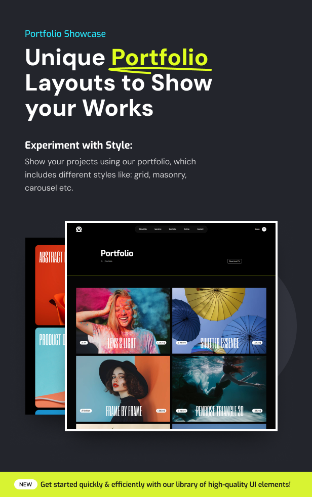Open the round hamburger Menu icon

click(x=264, y=229)
